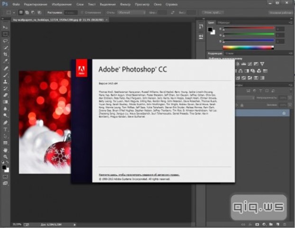Switch to the Образцы swatches tab
This screenshot has width=295, height=228.
click(223, 23)
